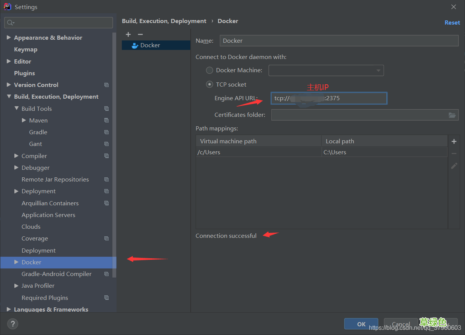This screenshot has height=335, width=465.
Task: Click the OK button
Action: coord(361,324)
